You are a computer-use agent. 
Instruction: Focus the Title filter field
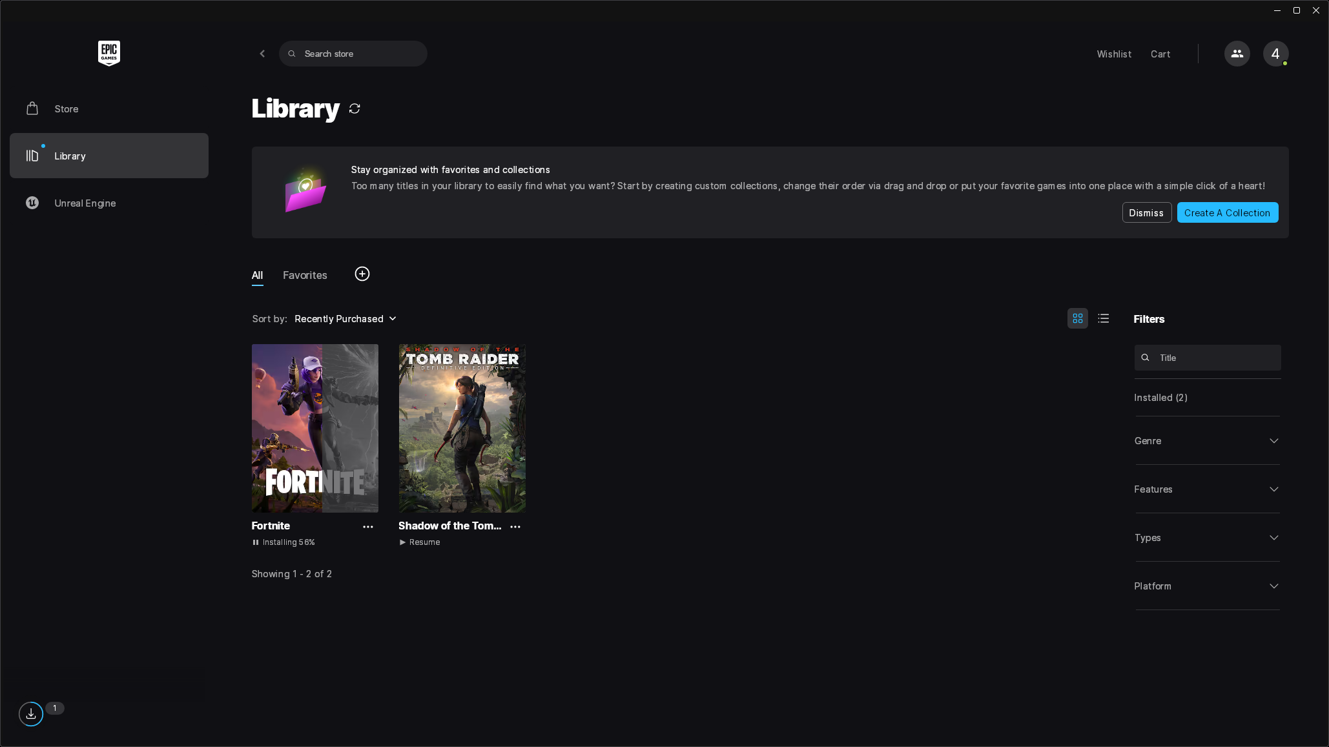pyautogui.click(x=1207, y=358)
